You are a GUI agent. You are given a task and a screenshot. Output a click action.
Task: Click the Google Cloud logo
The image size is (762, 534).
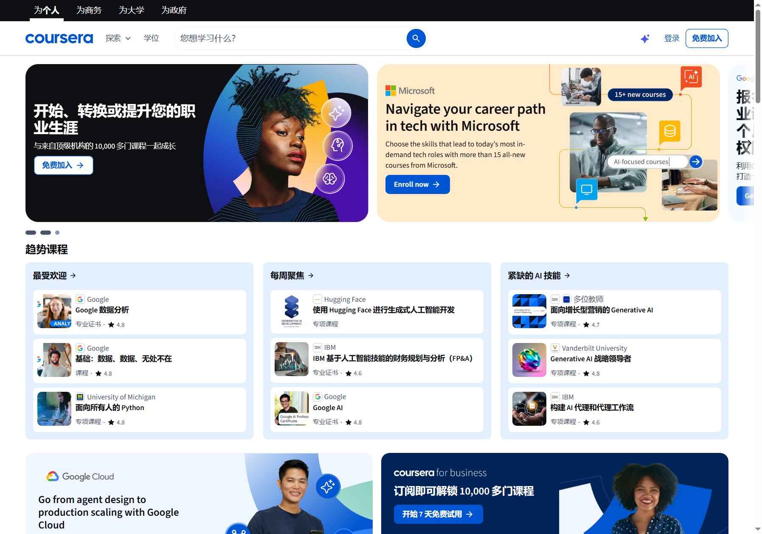(80, 476)
